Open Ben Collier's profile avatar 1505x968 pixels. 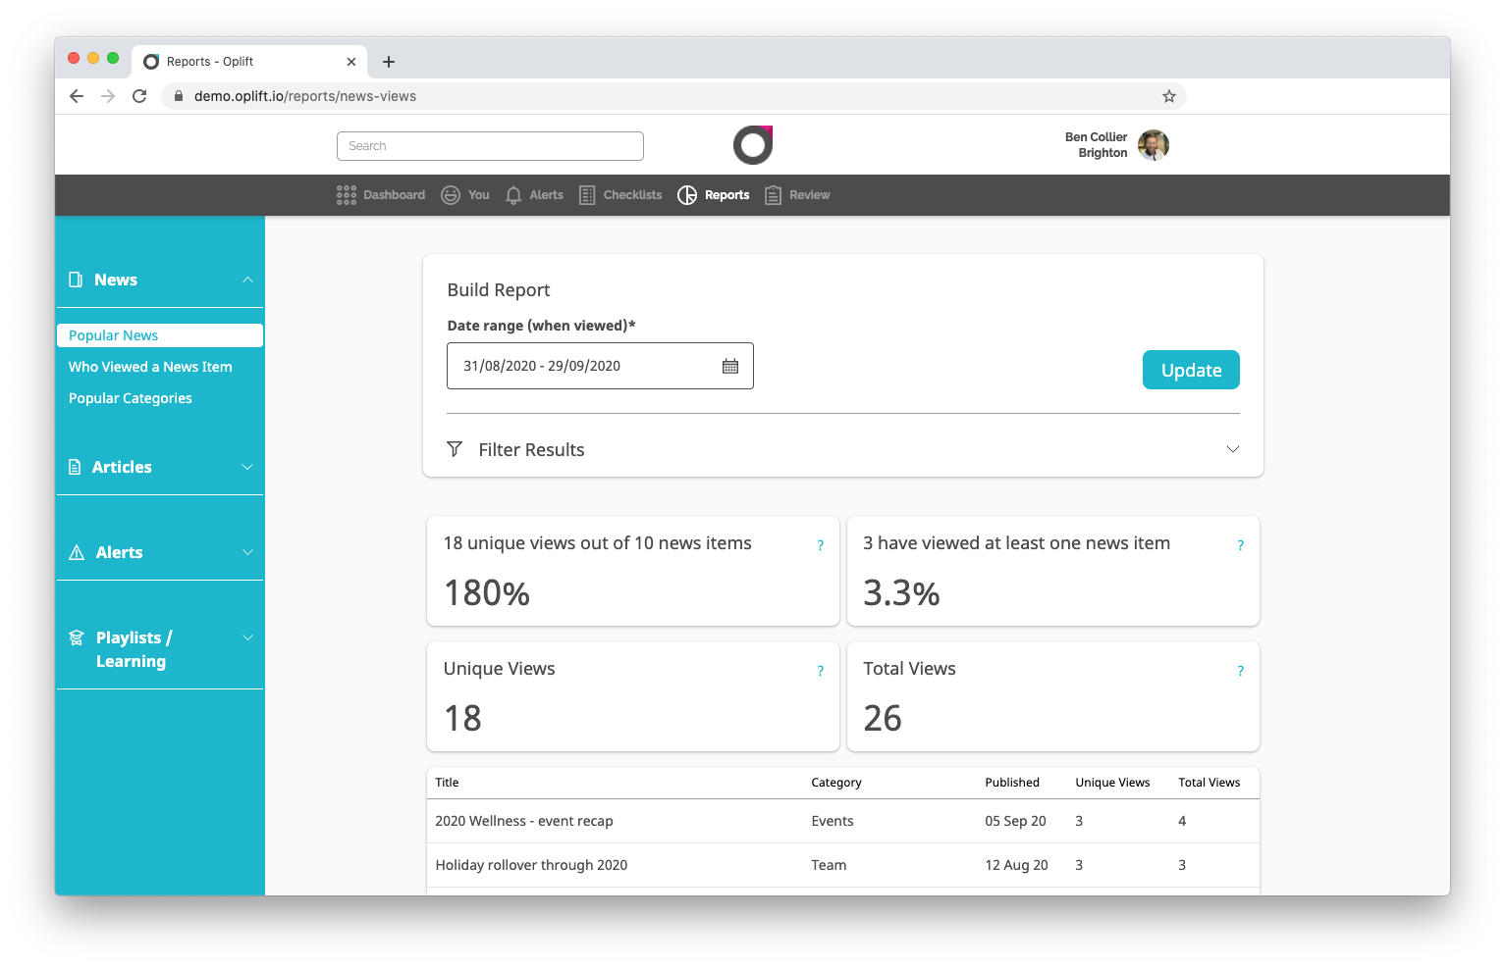(1154, 145)
